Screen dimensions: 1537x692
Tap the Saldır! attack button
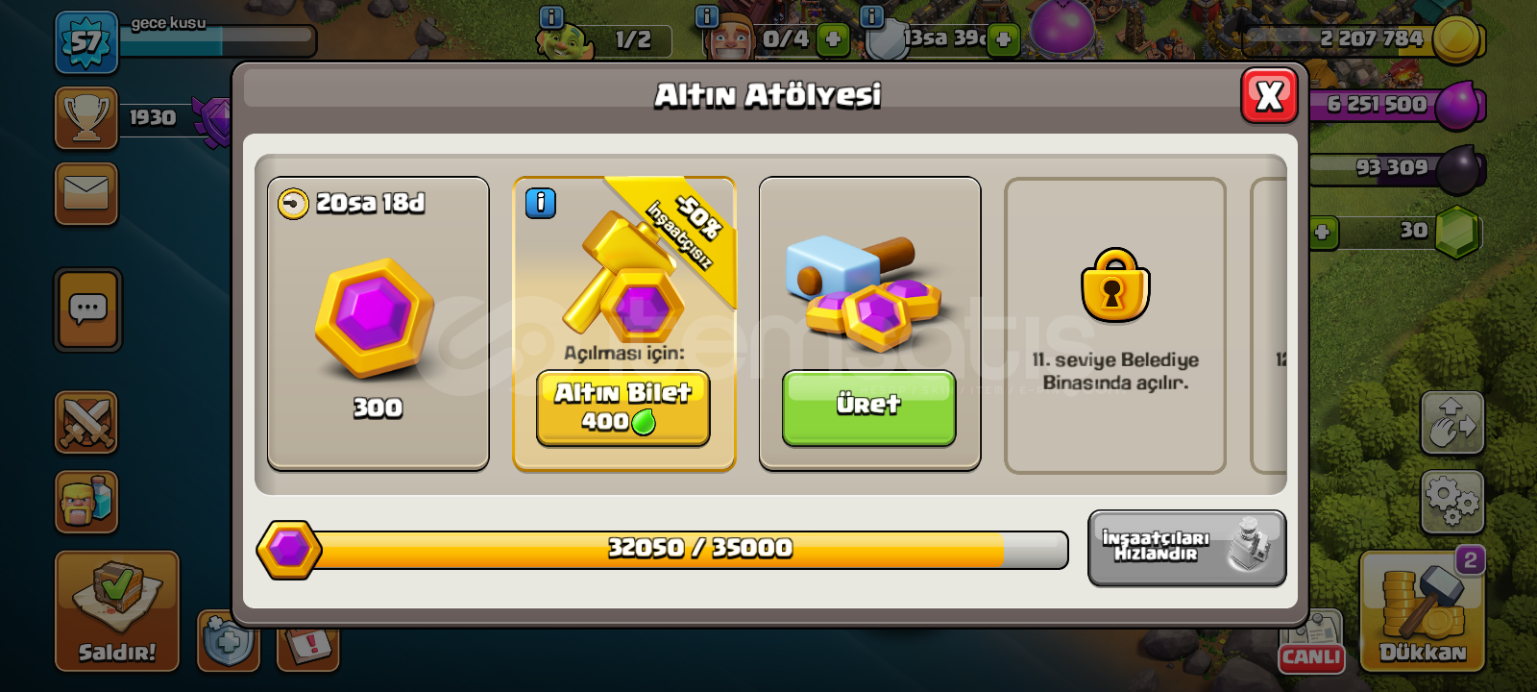click(117, 611)
